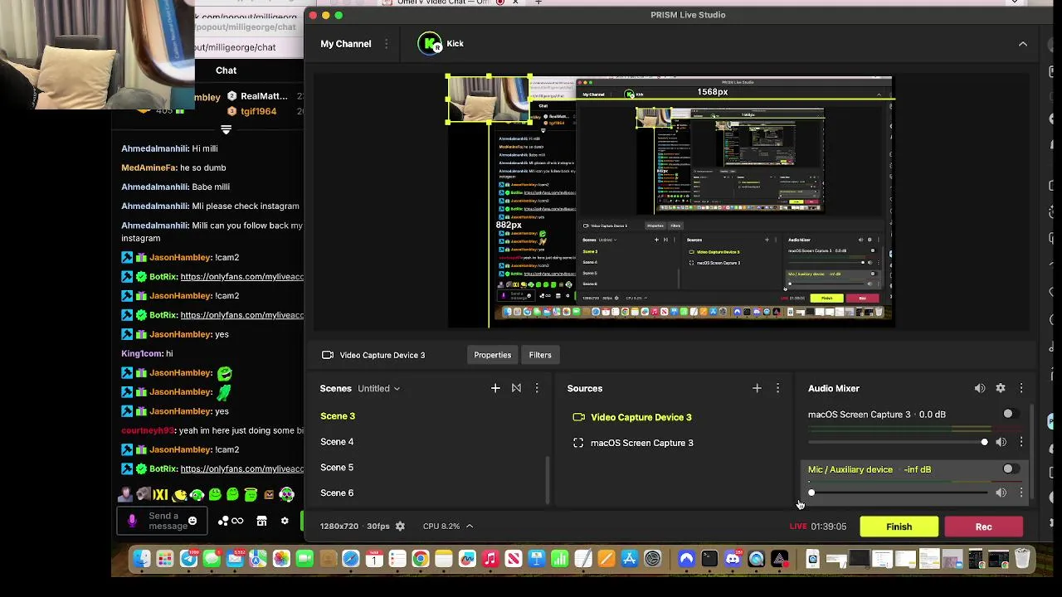Open emoji picker in chat message box
Screen dimensions: 1062x597
(192, 521)
